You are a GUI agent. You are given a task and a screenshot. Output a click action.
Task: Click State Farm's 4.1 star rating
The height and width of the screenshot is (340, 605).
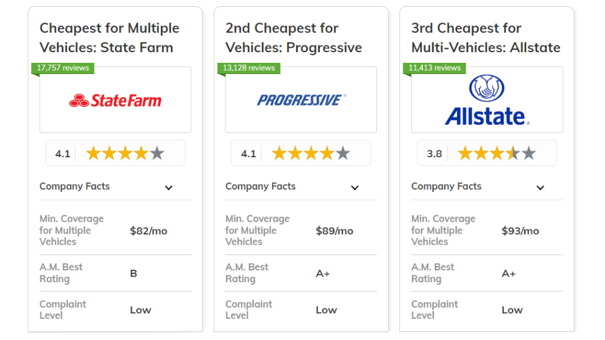point(116,153)
